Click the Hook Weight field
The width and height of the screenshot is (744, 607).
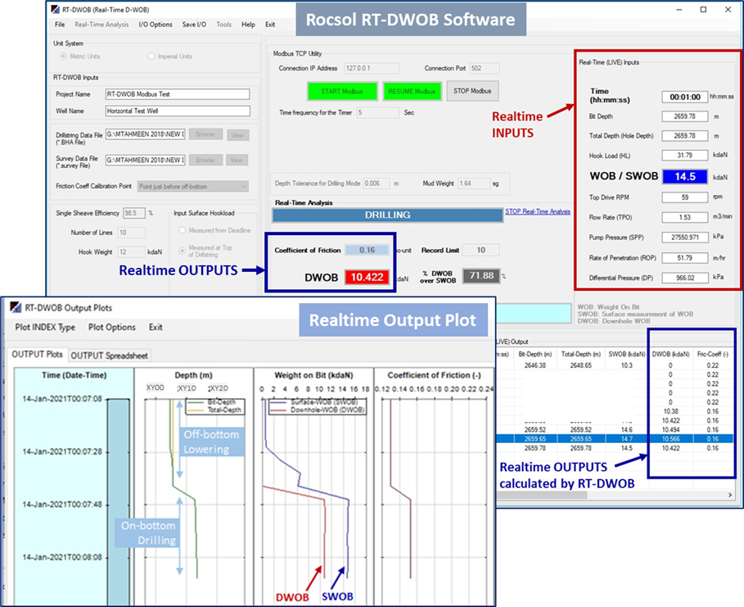132,252
